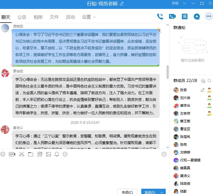Open message history clock icon
Screen dimensions: 213x194
click(164, 154)
